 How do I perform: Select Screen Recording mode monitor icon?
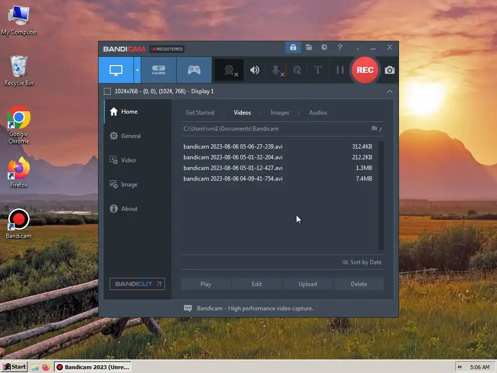[x=116, y=70]
